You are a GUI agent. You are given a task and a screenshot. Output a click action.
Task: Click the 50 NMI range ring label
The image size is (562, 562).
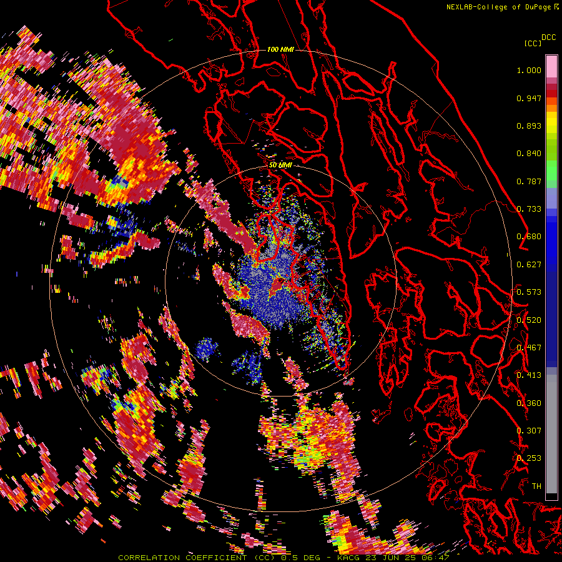(x=280, y=165)
